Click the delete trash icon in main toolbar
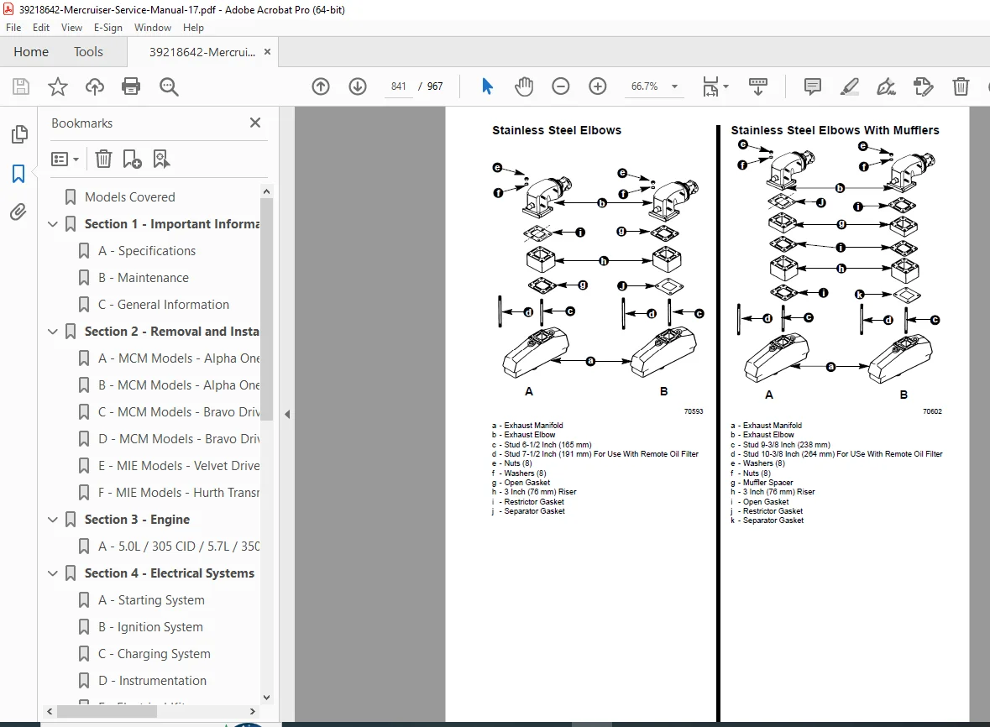The height and width of the screenshot is (727, 990). click(961, 86)
